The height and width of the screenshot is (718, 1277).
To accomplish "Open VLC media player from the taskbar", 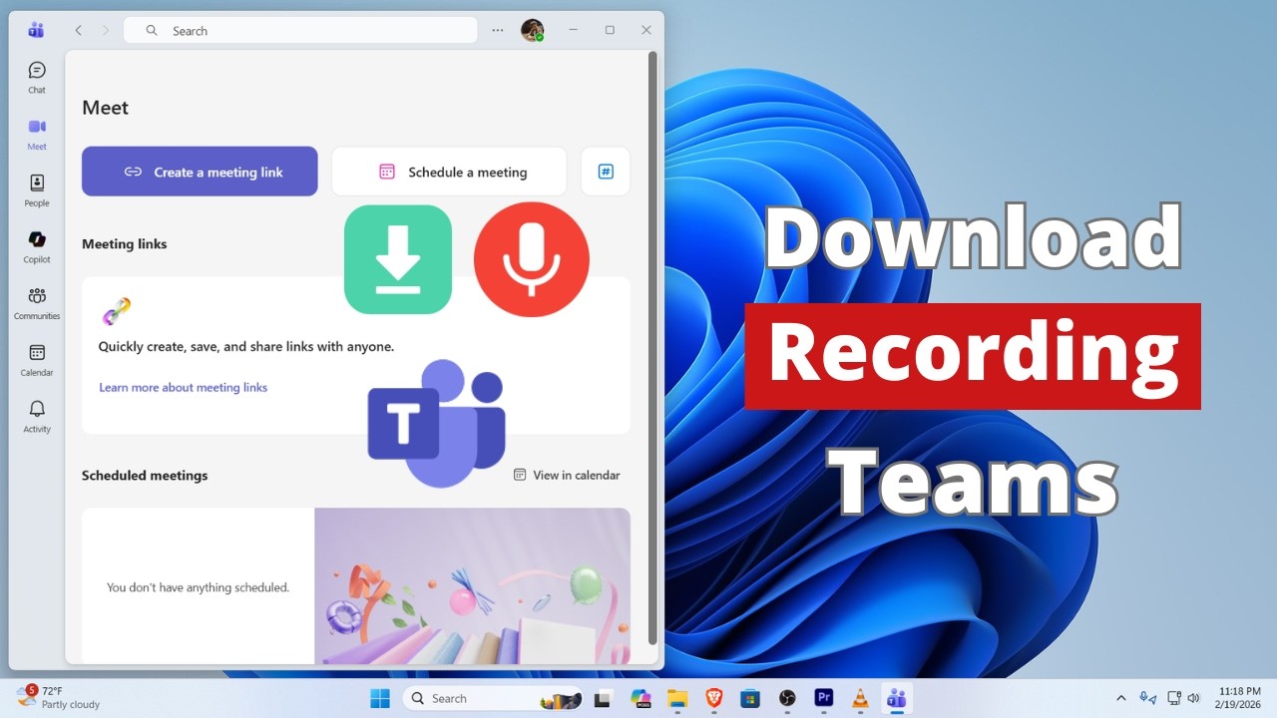I will (860, 698).
